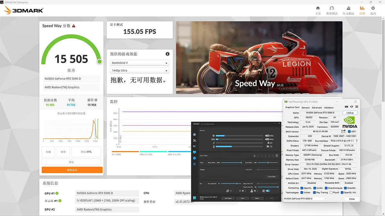The image size is (385, 216).
Task: Turn off the enabled auto fan switch
Action: [x=268, y=191]
